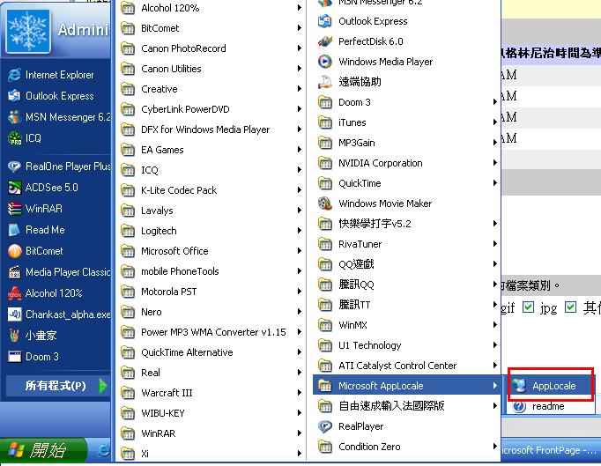This screenshot has width=601, height=466.
Task: Toggle the jpg file type checkbox
Action: [529, 307]
